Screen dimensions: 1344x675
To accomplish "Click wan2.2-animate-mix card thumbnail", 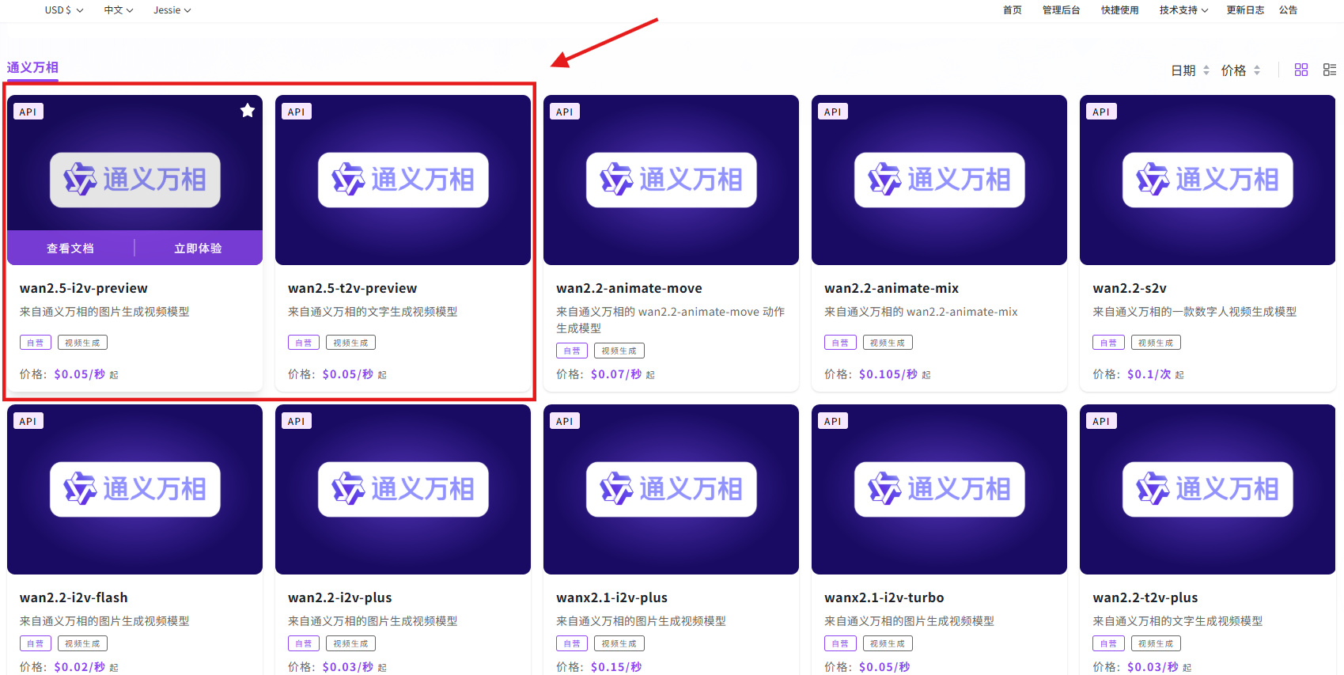I will click(939, 180).
